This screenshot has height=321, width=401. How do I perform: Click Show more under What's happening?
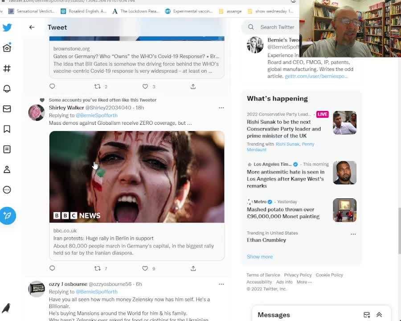coord(260,257)
